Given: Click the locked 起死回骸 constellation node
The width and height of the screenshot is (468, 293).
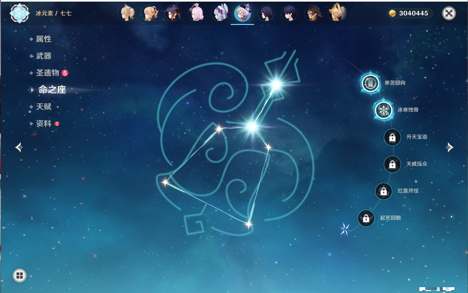Looking at the screenshot, I should coord(366,218).
